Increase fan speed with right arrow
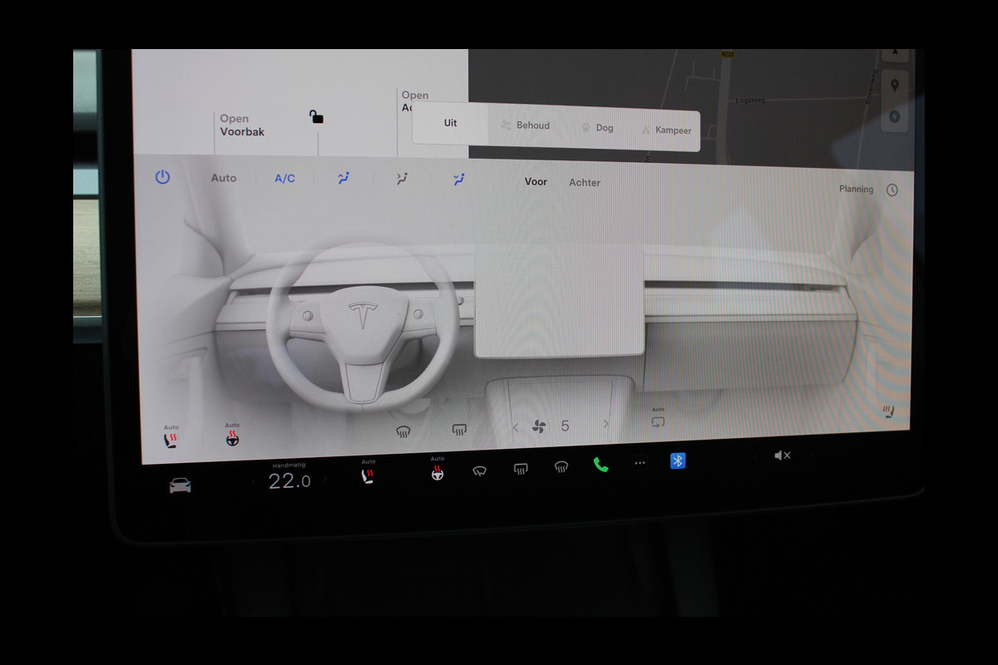The image size is (998, 665). [605, 425]
